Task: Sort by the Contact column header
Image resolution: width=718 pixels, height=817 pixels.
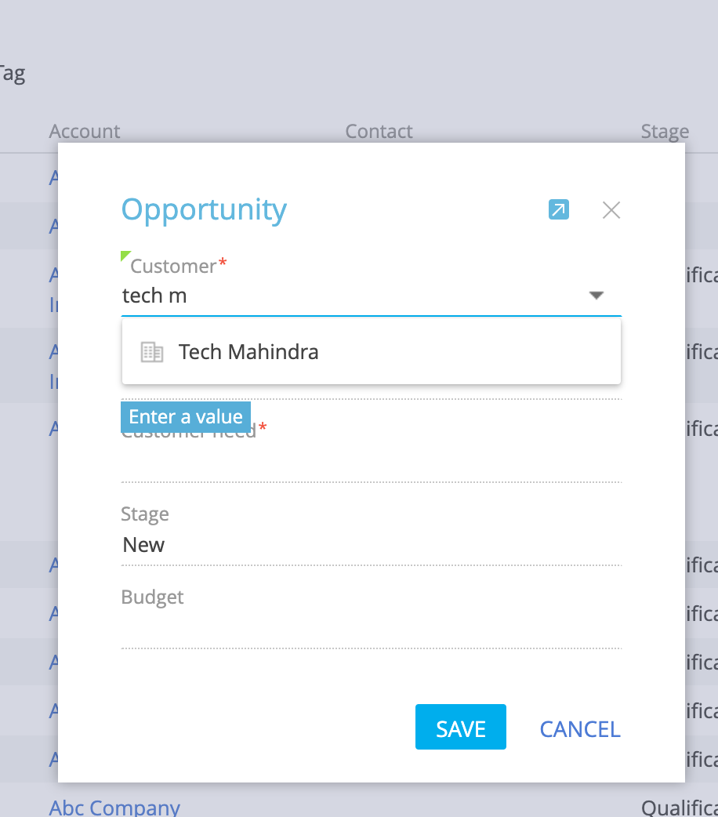Action: click(x=379, y=131)
